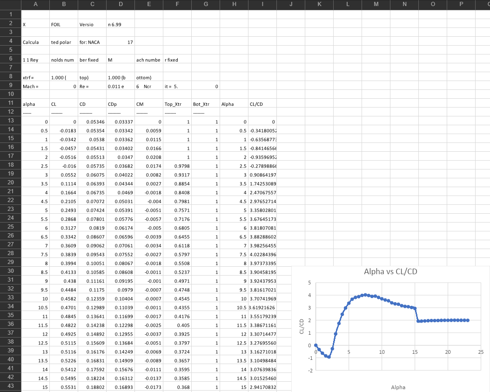Click the 'Top_Xtr' header cell
The height and width of the screenshot is (392, 490).
click(177, 104)
